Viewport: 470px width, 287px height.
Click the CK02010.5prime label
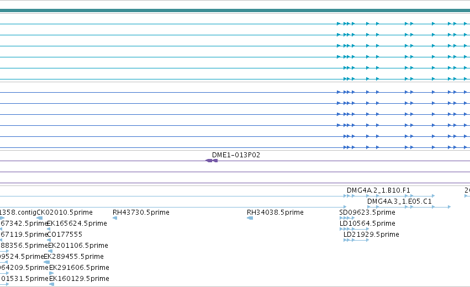[65, 212]
